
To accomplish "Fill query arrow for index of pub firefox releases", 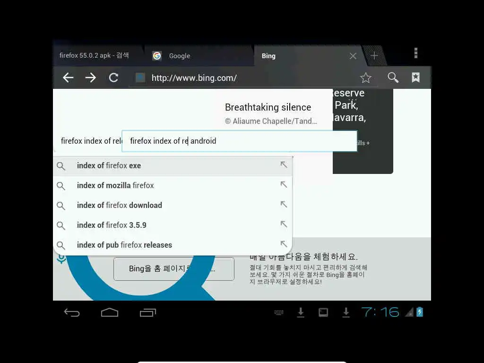I will (x=284, y=243).
